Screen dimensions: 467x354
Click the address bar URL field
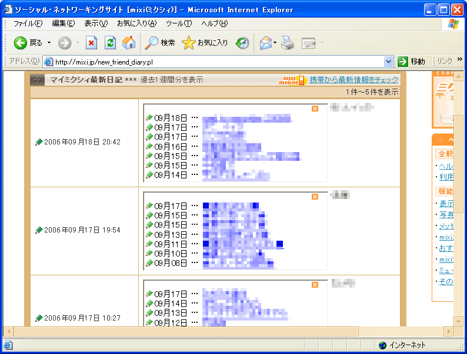pos(218,62)
